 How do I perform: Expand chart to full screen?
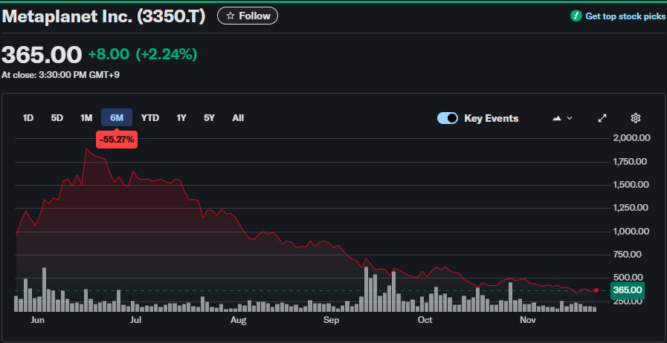602,118
